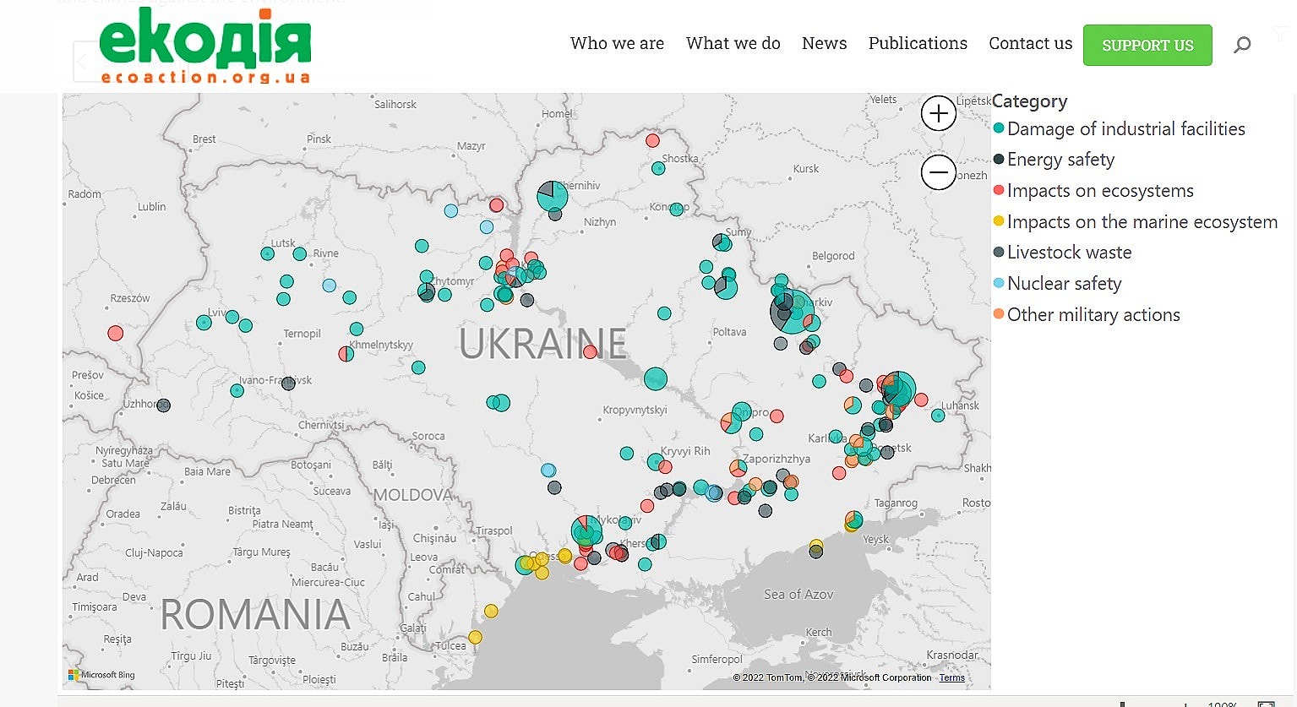Click the Contact us navigation link
The height and width of the screenshot is (707, 1297).
tap(1030, 43)
